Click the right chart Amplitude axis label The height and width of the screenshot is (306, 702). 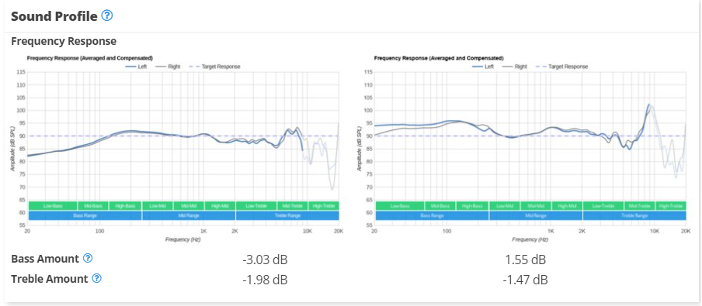tap(360, 148)
